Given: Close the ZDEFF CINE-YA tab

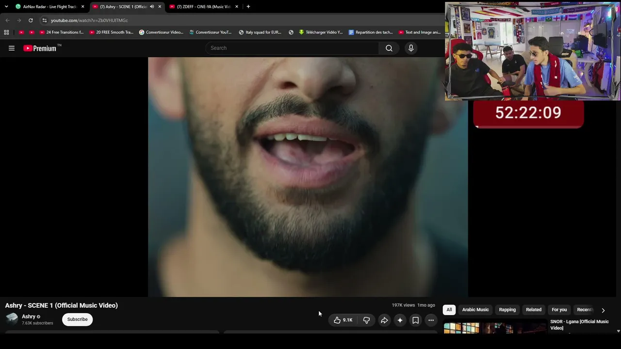Looking at the screenshot, I should (x=237, y=7).
